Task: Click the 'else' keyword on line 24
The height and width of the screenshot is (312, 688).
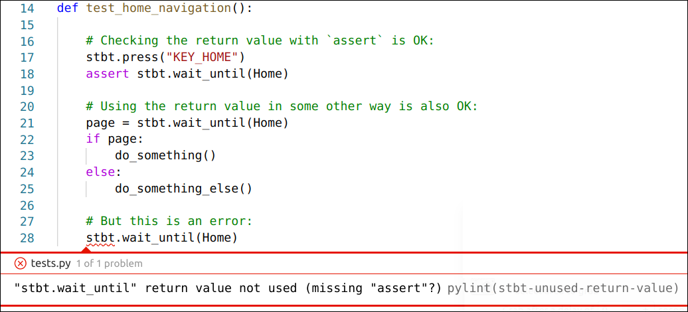Action: coord(100,172)
